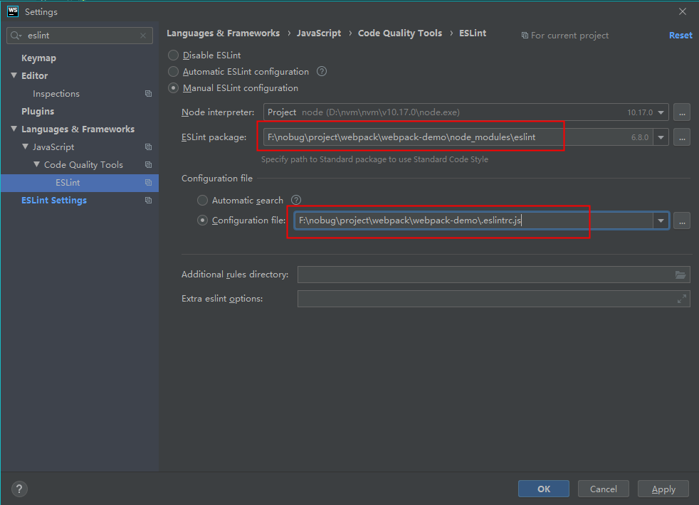Open Keymap settings page
Image resolution: width=699 pixels, height=505 pixels.
pyautogui.click(x=38, y=58)
